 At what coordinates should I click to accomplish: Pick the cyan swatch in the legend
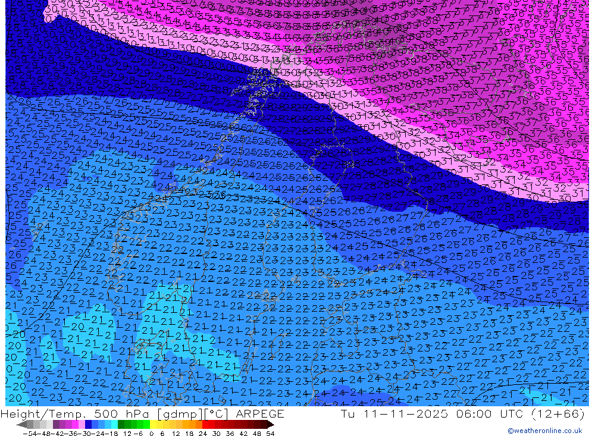[x=114, y=424]
